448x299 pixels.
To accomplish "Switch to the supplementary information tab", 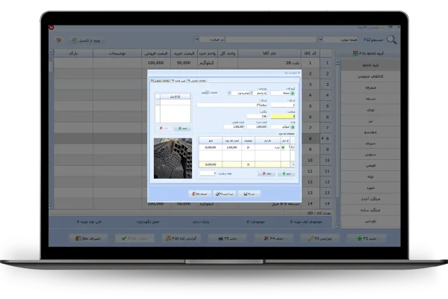I will coord(197,81).
